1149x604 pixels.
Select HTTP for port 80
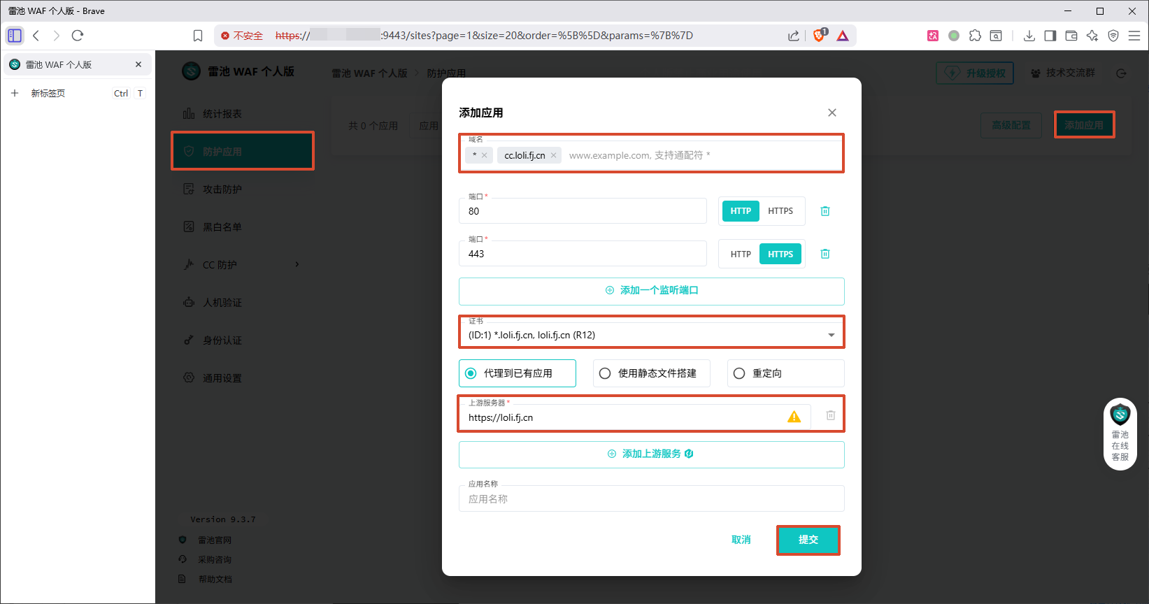pyautogui.click(x=741, y=211)
